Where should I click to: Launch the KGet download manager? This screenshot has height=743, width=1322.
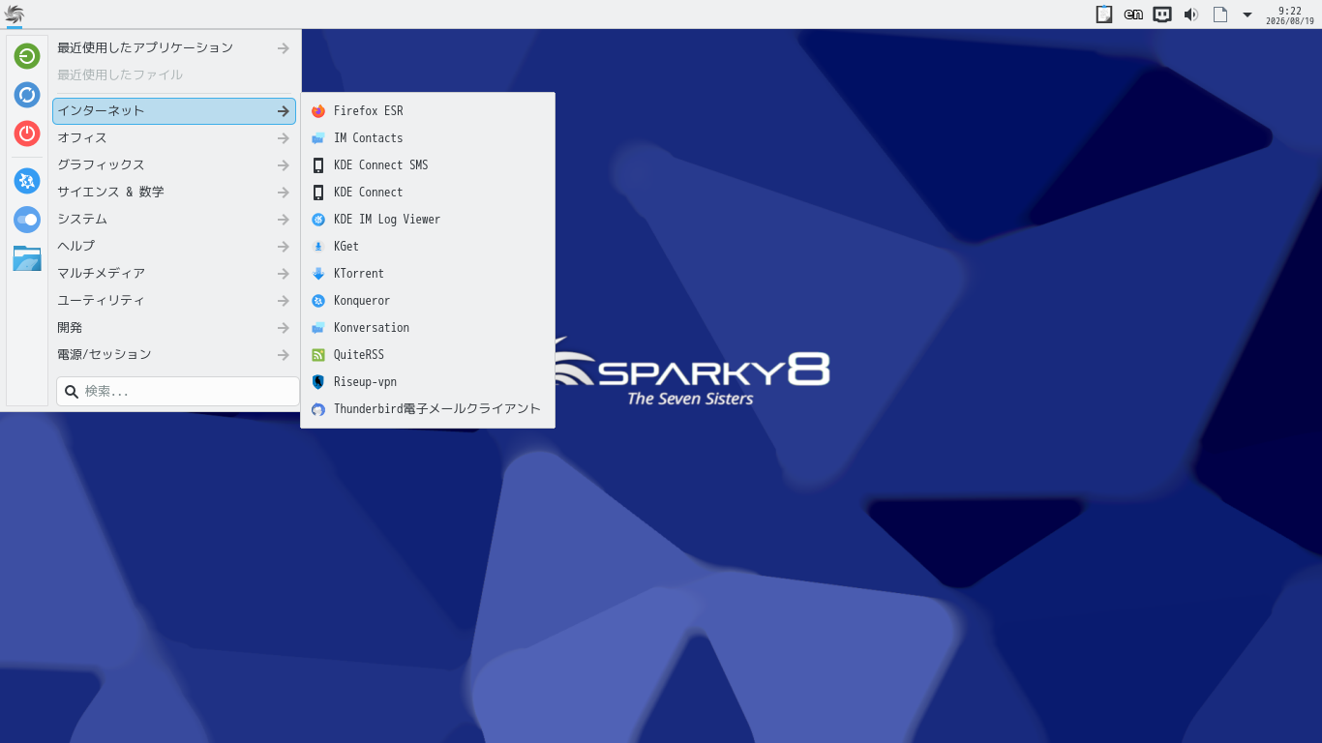tap(428, 247)
